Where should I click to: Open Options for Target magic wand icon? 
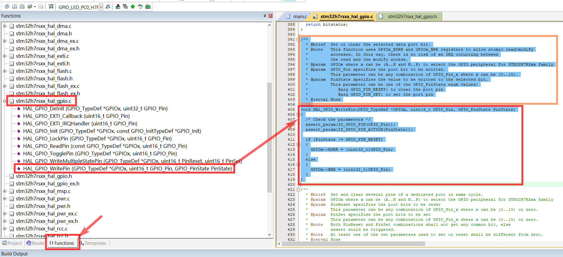click(x=108, y=7)
